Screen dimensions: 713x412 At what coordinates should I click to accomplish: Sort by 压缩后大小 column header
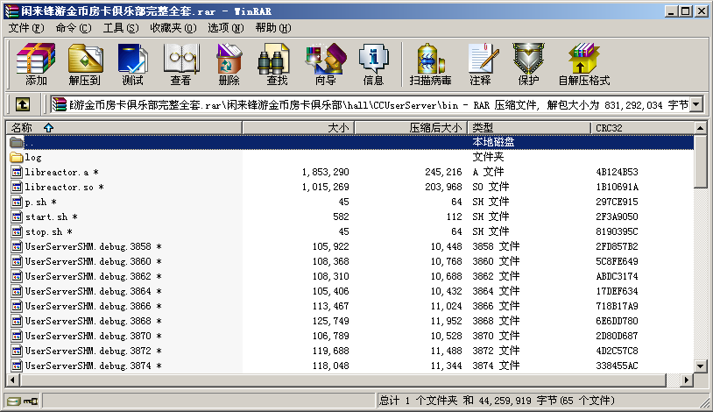click(408, 127)
